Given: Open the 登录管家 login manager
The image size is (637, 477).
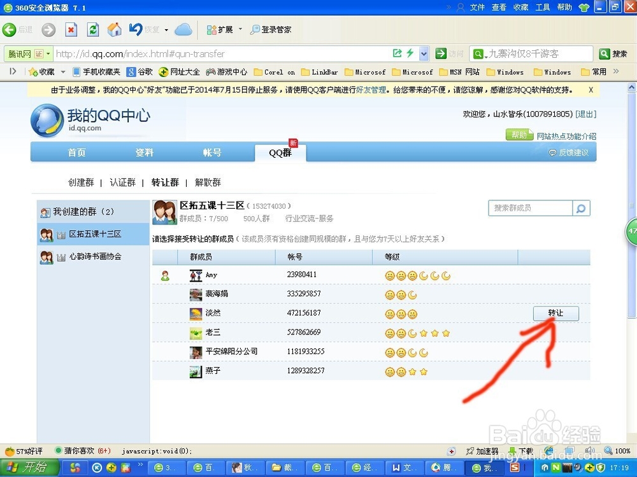Looking at the screenshot, I should point(271,30).
